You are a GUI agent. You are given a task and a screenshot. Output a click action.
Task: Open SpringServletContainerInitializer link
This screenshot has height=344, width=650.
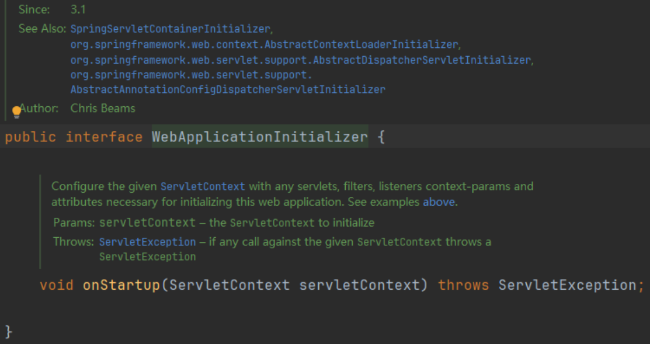pos(171,29)
